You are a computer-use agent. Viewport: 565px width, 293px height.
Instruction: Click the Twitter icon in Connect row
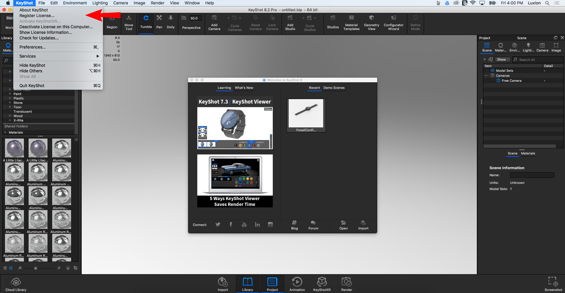(218, 224)
